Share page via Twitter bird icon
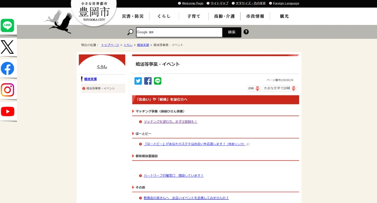Viewport: 377px width, 203px height. [x=138, y=81]
